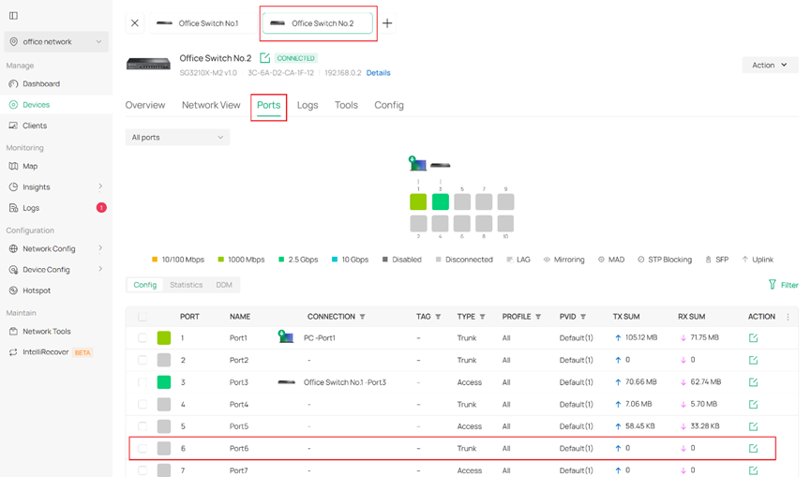
Task: Open the Filter button
Action: tap(783, 285)
